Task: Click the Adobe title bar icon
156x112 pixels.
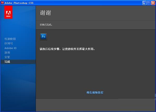Action: [x=2, y=3]
